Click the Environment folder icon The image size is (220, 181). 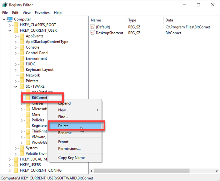pyautogui.click(x=22, y=59)
